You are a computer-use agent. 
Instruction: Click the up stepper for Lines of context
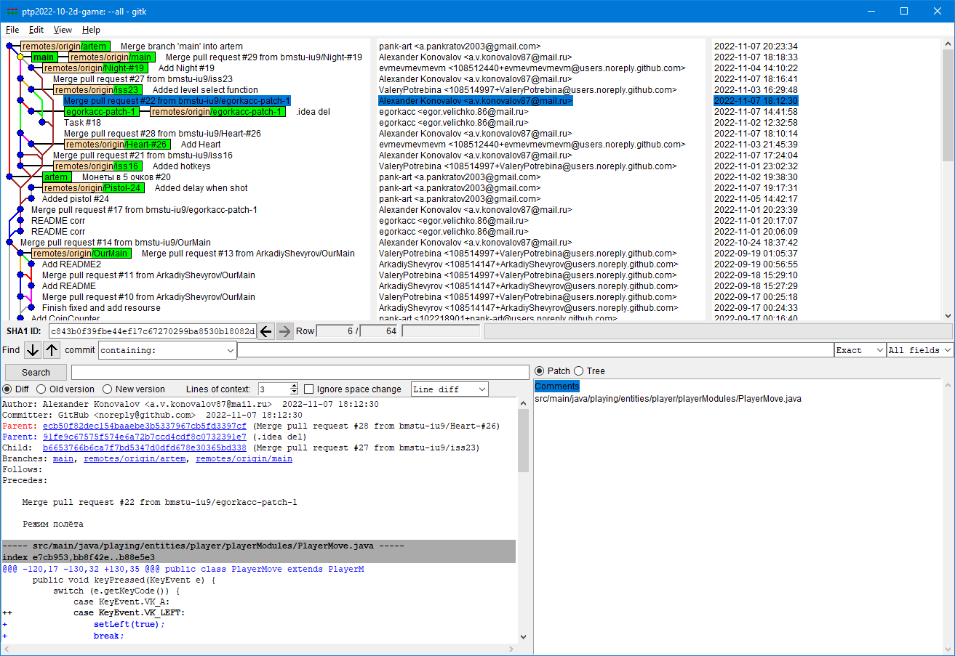pyautogui.click(x=295, y=385)
